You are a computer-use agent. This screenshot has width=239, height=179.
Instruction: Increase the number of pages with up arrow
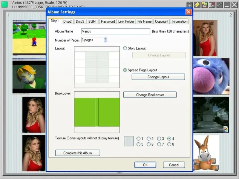105,38
